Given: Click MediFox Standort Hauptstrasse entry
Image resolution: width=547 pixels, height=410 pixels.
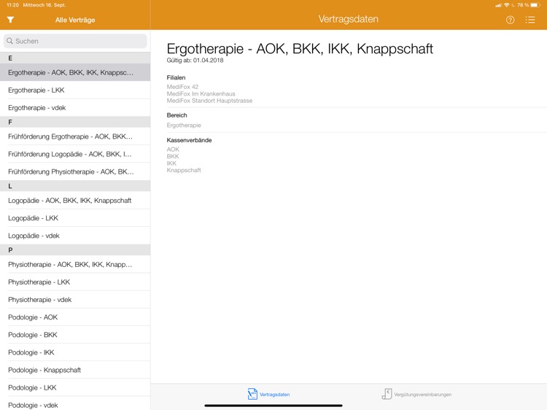Looking at the screenshot, I should pos(209,101).
